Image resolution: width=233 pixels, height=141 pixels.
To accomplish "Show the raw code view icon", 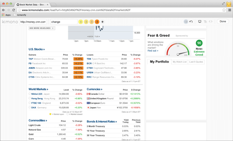I will coord(211,21).
